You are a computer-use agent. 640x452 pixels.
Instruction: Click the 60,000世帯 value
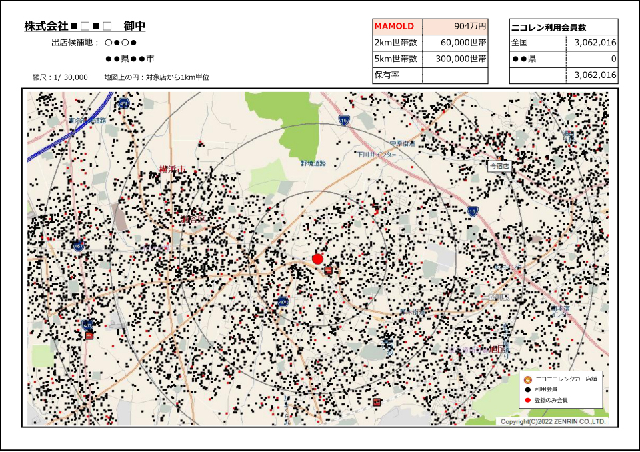pyautogui.click(x=463, y=43)
